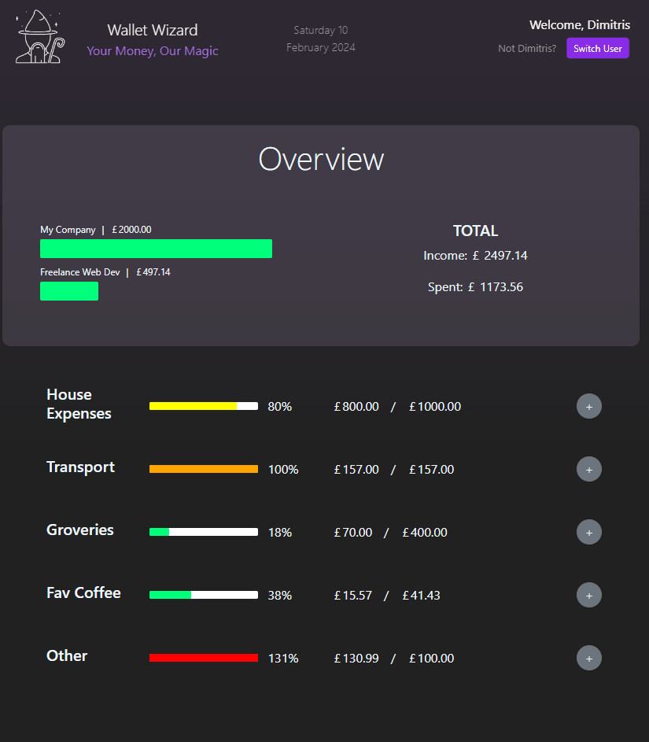Click the plus icon for Transport
Image resolution: width=649 pixels, height=742 pixels.
(588, 469)
